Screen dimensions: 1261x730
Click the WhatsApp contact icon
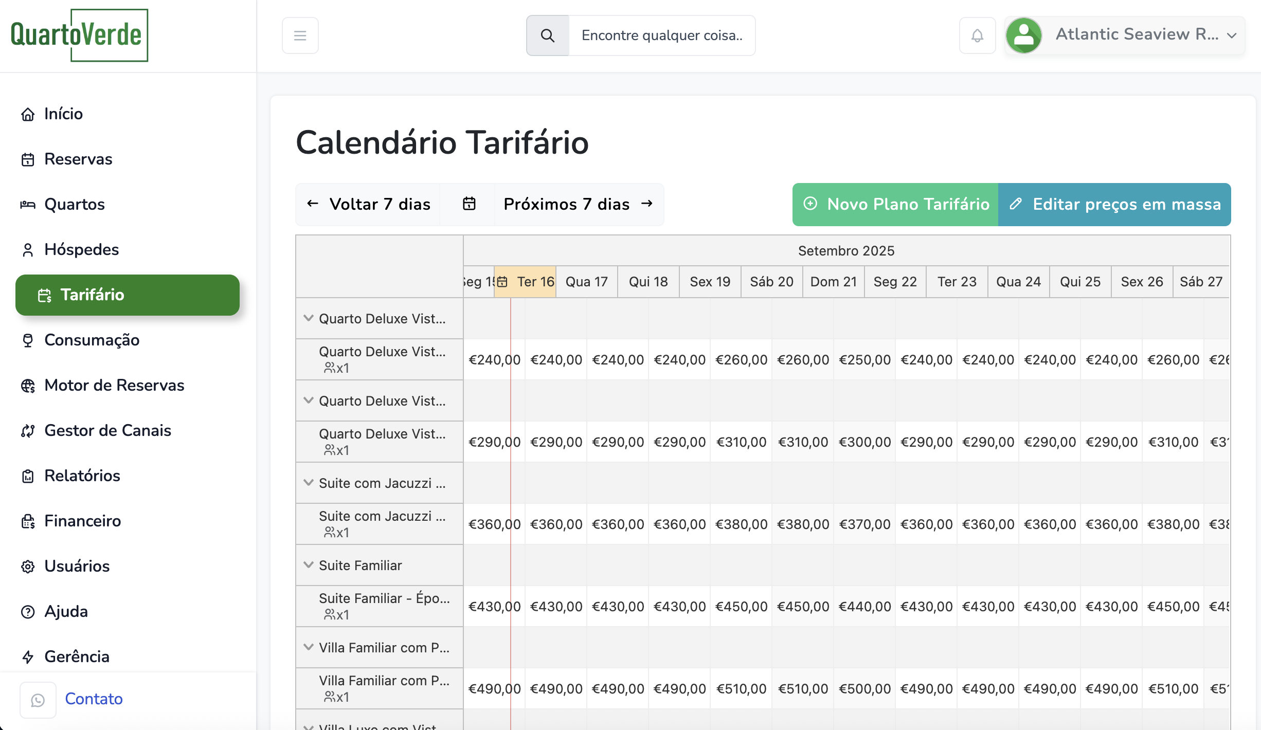(38, 700)
